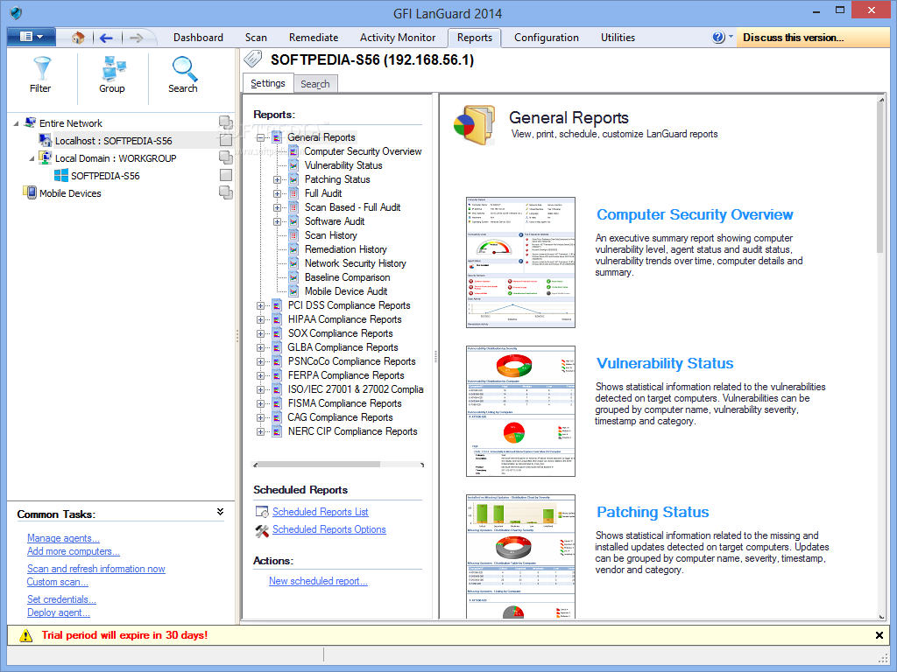Open the dropdown arrow next to Help
The height and width of the screenshot is (672, 897).
(731, 36)
